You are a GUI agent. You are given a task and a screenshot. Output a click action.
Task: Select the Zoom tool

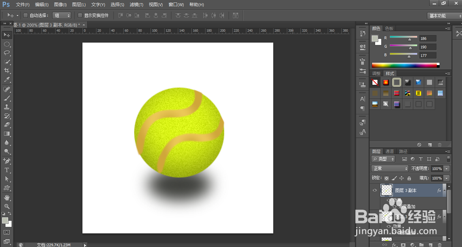coord(7,206)
